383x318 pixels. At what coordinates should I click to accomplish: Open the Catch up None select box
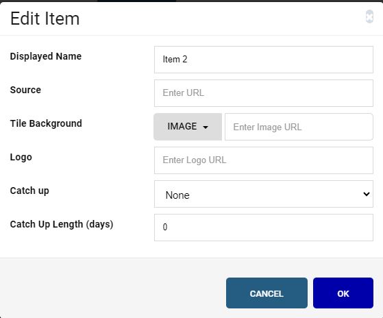point(264,194)
